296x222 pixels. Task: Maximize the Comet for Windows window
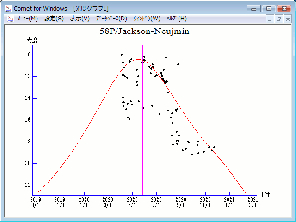269,8
